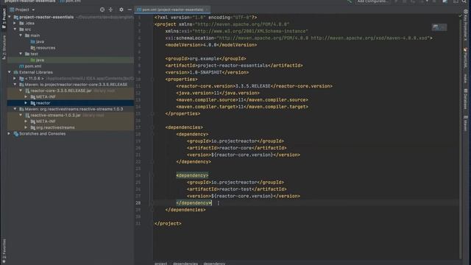Open the PlantUML tool window
471x265 pixels.
coord(465,57)
